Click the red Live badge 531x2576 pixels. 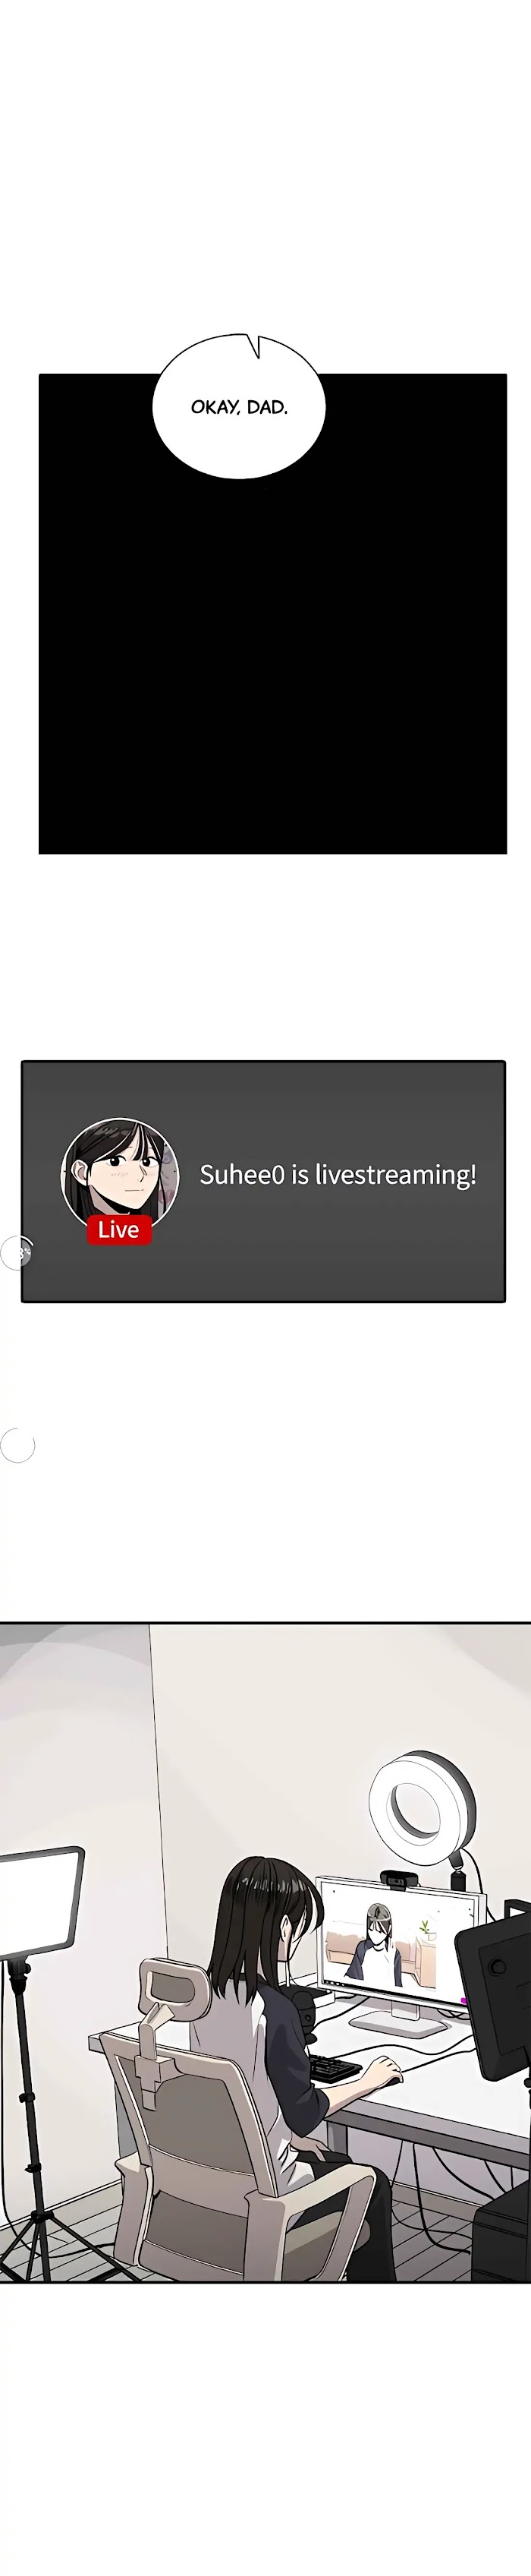click(119, 1229)
